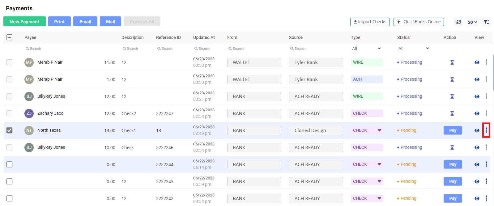Viewport: 494px width, 206px height.
Task: Click the QuickBooks Online button
Action: point(419,22)
